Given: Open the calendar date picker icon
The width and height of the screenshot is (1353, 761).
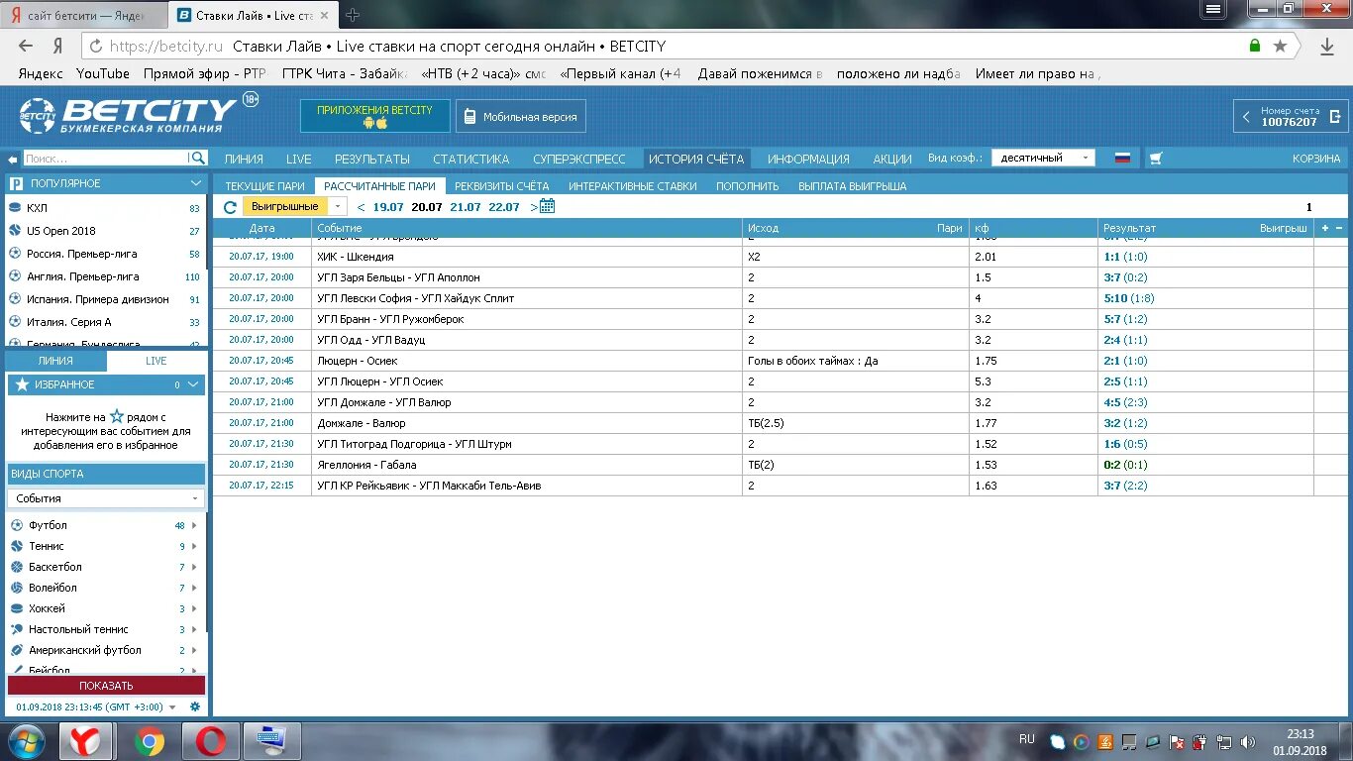Looking at the screenshot, I should [547, 206].
